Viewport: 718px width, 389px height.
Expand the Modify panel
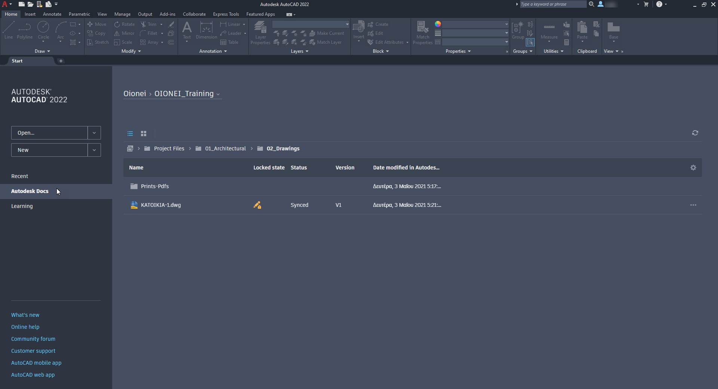131,51
